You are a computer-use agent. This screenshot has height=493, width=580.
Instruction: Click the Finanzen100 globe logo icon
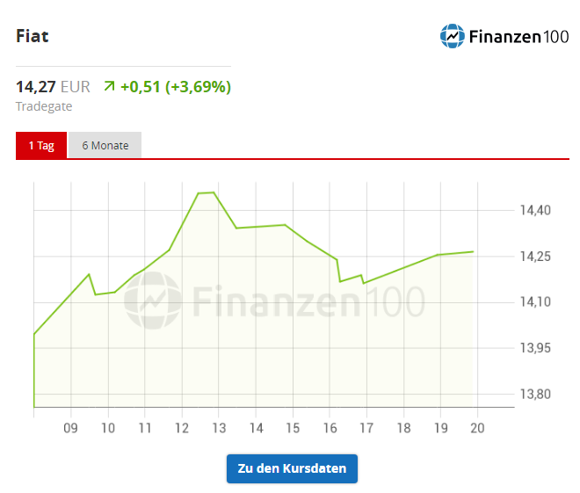click(453, 37)
